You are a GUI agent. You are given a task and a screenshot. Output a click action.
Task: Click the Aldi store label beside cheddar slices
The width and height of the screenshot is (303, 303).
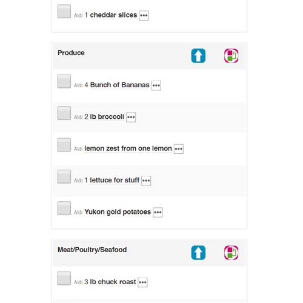78,16
